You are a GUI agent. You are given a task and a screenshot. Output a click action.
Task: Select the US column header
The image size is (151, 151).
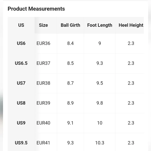click(21, 25)
